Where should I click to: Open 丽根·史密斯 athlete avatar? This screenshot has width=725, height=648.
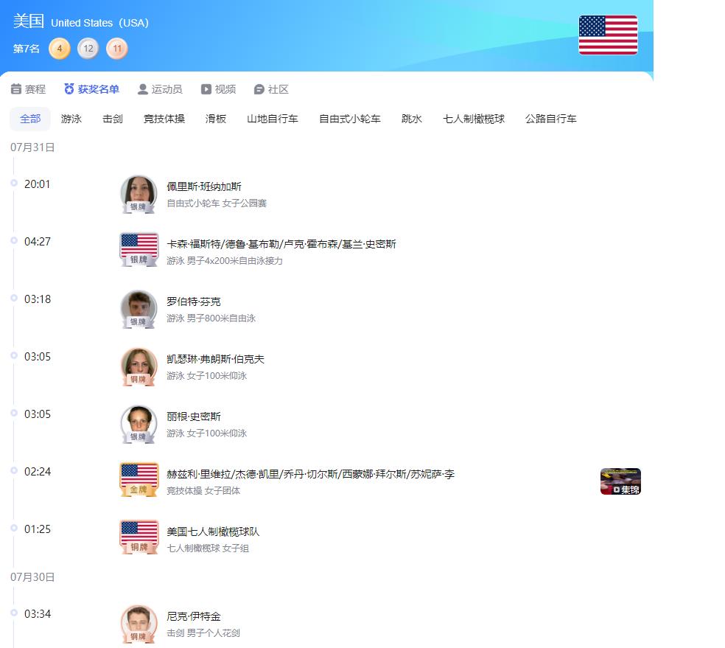pos(139,424)
